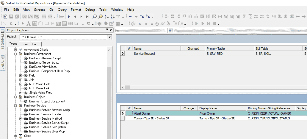Pin the Object Explorer panel
Image resolution: width=307 pixels, height=139 pixels.
[x=107, y=30]
